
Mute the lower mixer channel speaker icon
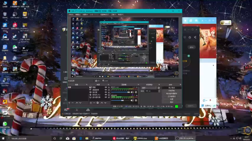pos(132,100)
